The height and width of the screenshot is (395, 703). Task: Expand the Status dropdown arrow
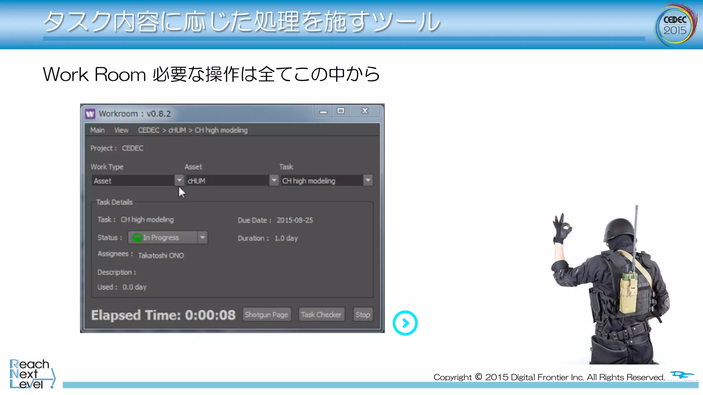203,237
